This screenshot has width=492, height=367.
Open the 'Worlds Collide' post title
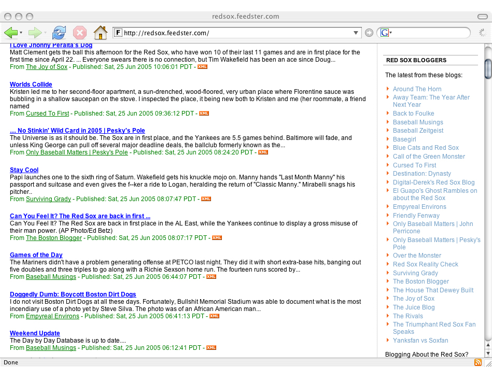click(31, 84)
